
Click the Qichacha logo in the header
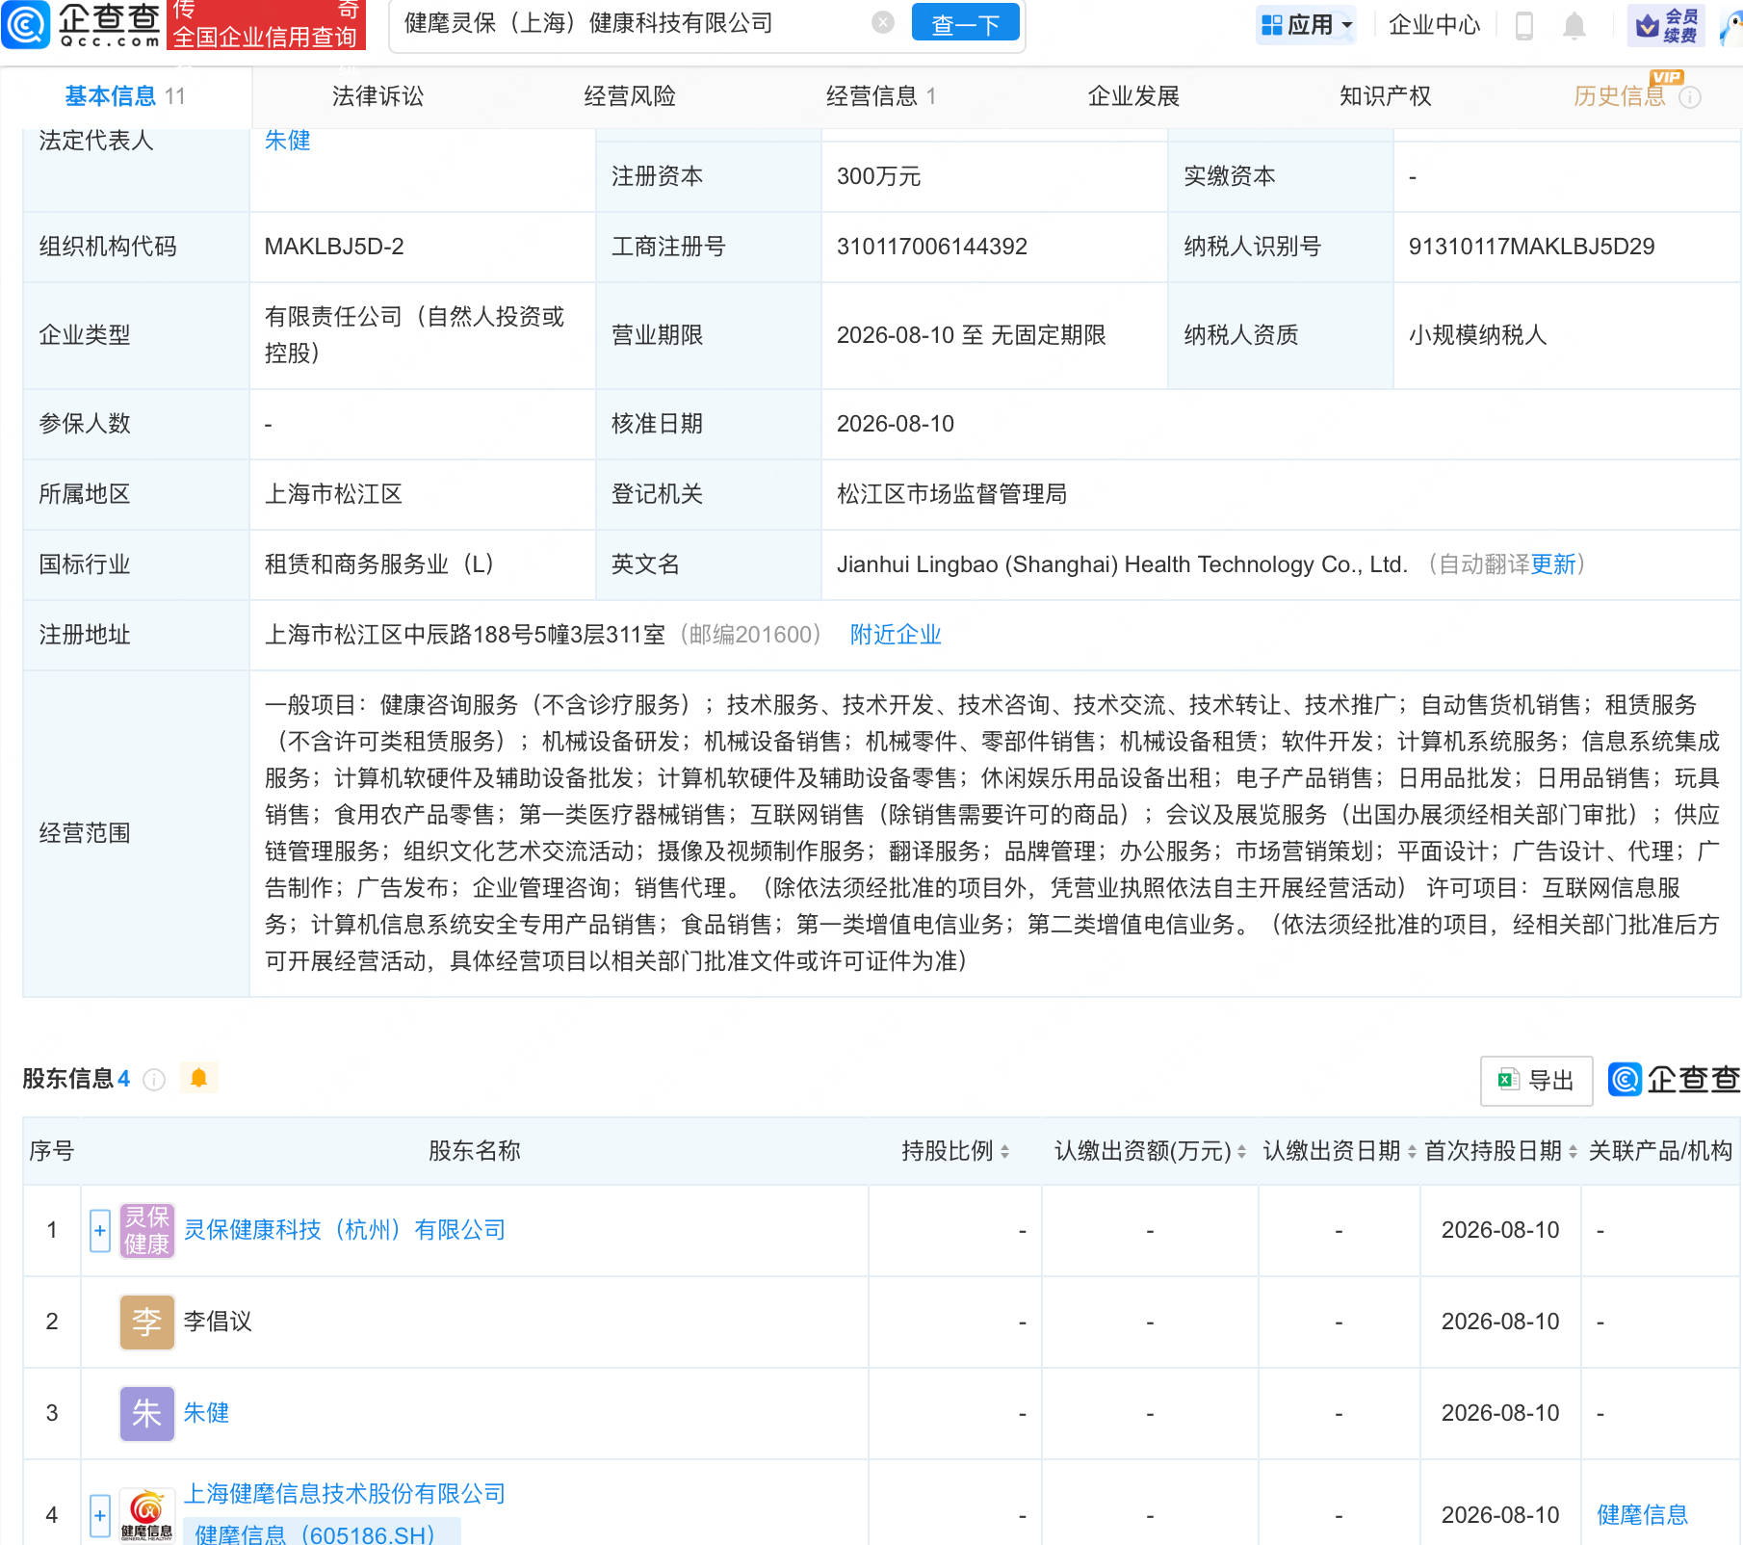[81, 24]
